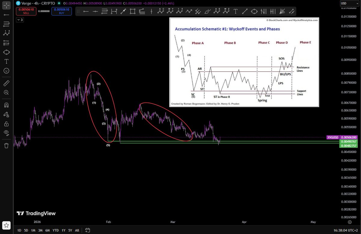
Task: Pick the horizontal line tool in favorites bar
Action: (x=86, y=11)
